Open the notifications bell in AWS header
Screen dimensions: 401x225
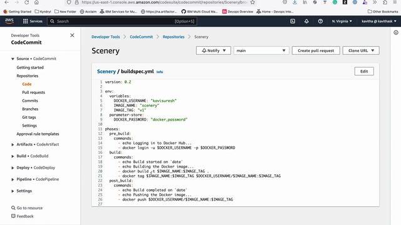point(306,21)
